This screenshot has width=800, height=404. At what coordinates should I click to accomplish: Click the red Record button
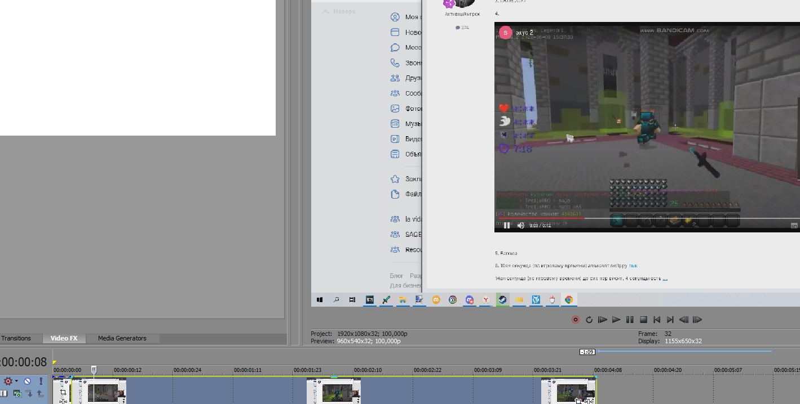click(575, 320)
